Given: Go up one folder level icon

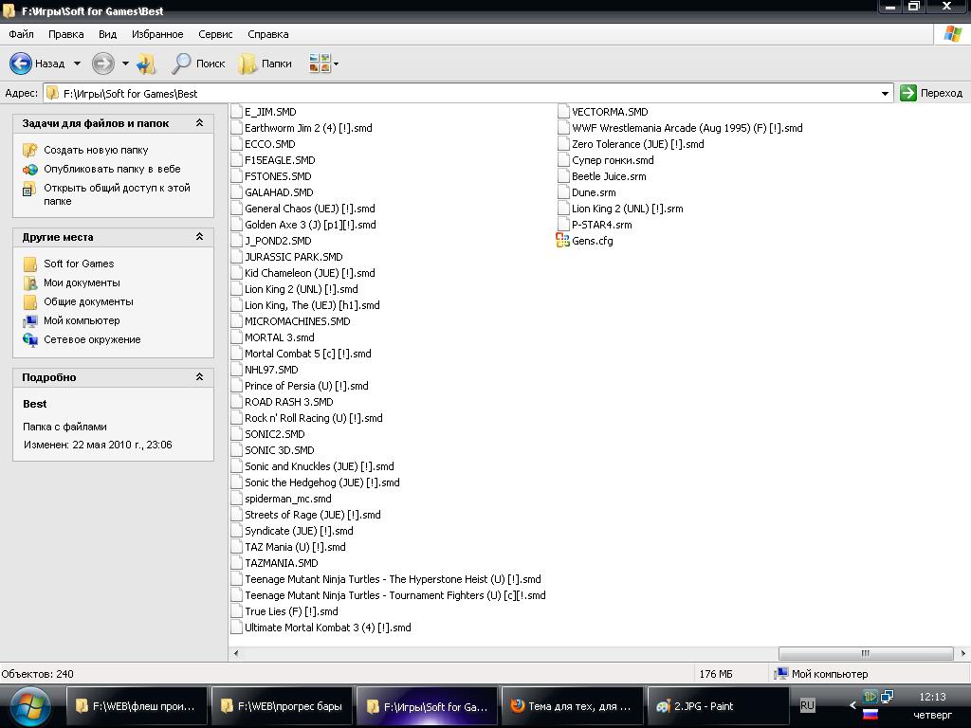Looking at the screenshot, I should click(x=146, y=64).
